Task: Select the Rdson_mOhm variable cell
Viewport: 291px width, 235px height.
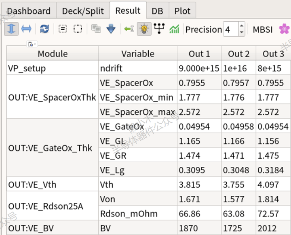Action: tap(138, 213)
